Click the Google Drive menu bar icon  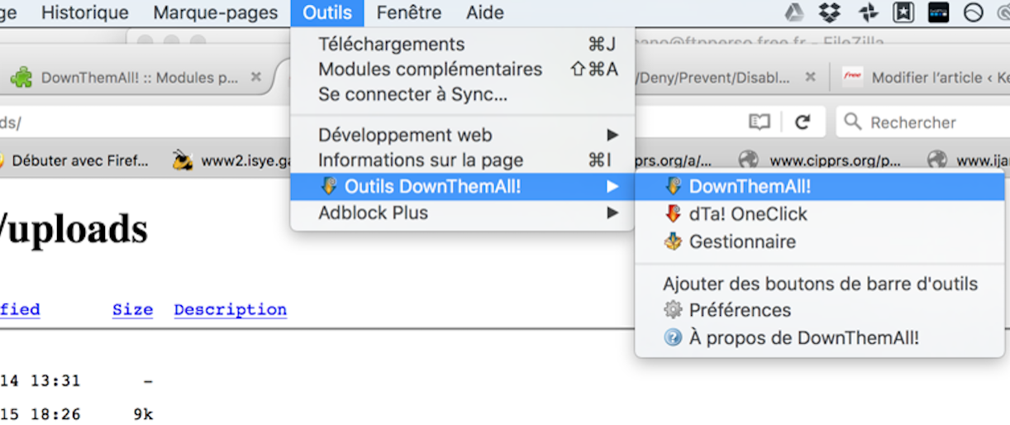794,12
